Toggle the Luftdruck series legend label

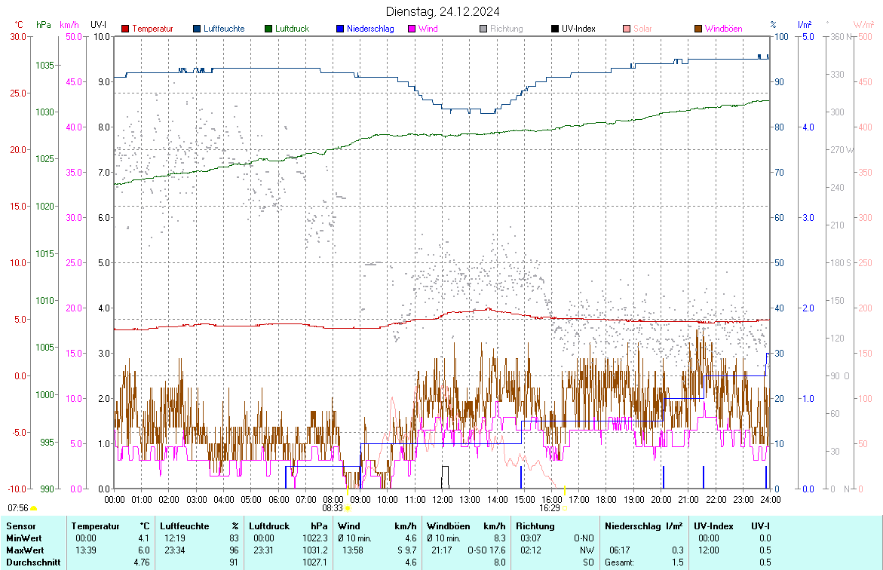tap(293, 29)
